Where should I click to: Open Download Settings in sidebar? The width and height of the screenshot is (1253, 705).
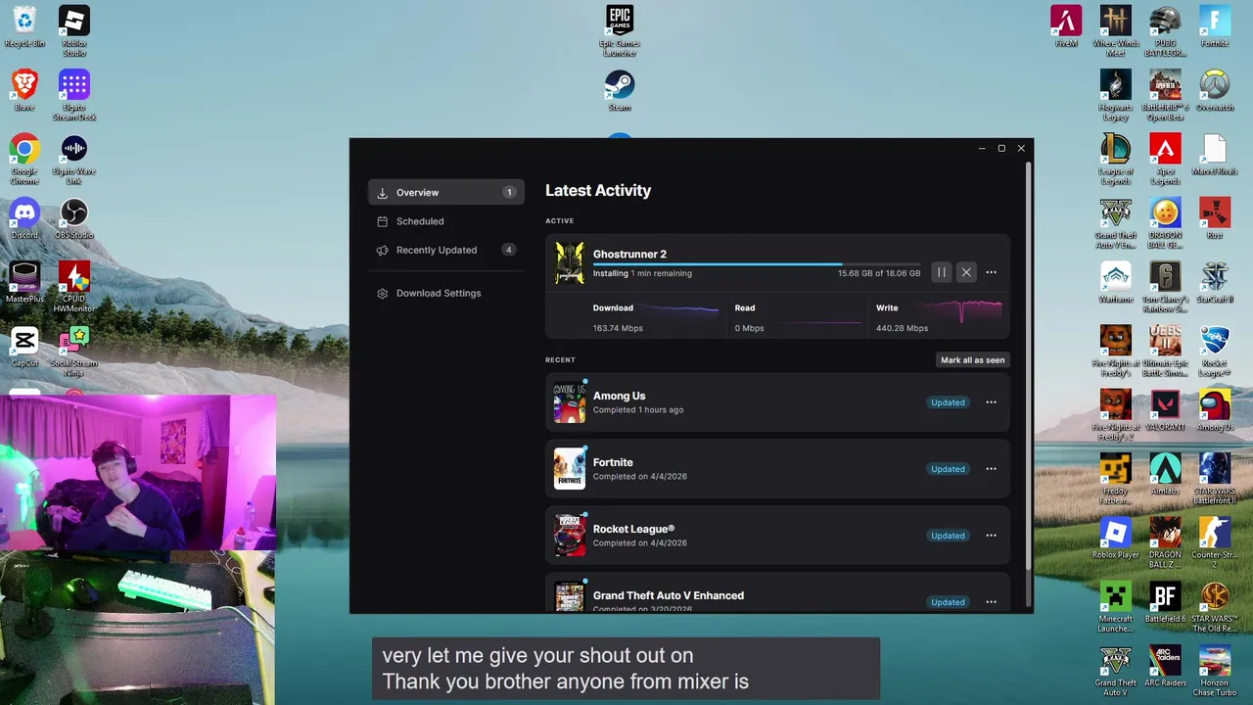pos(446,293)
